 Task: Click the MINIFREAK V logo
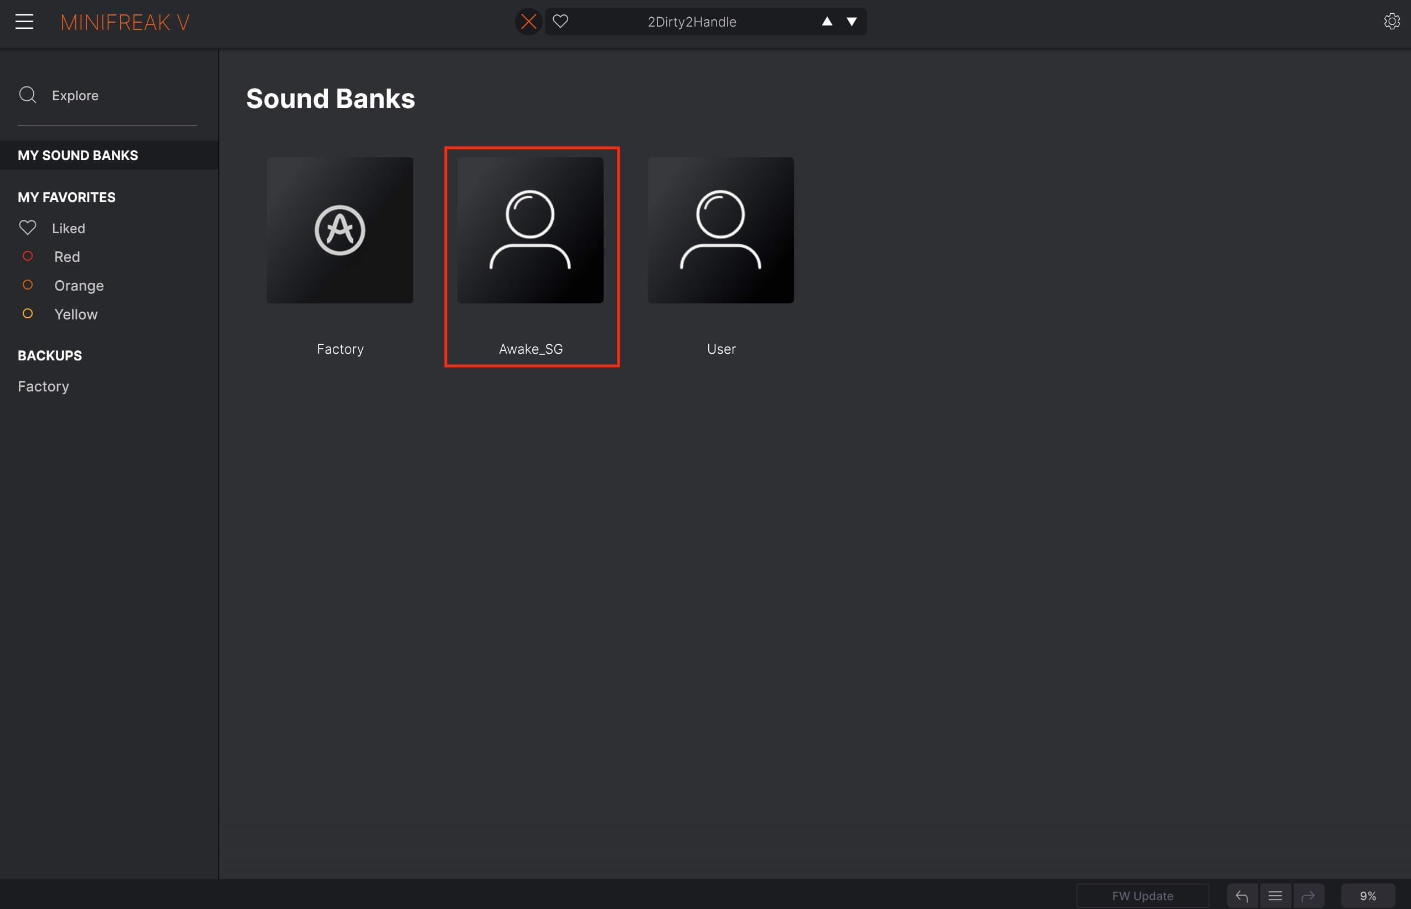point(126,23)
